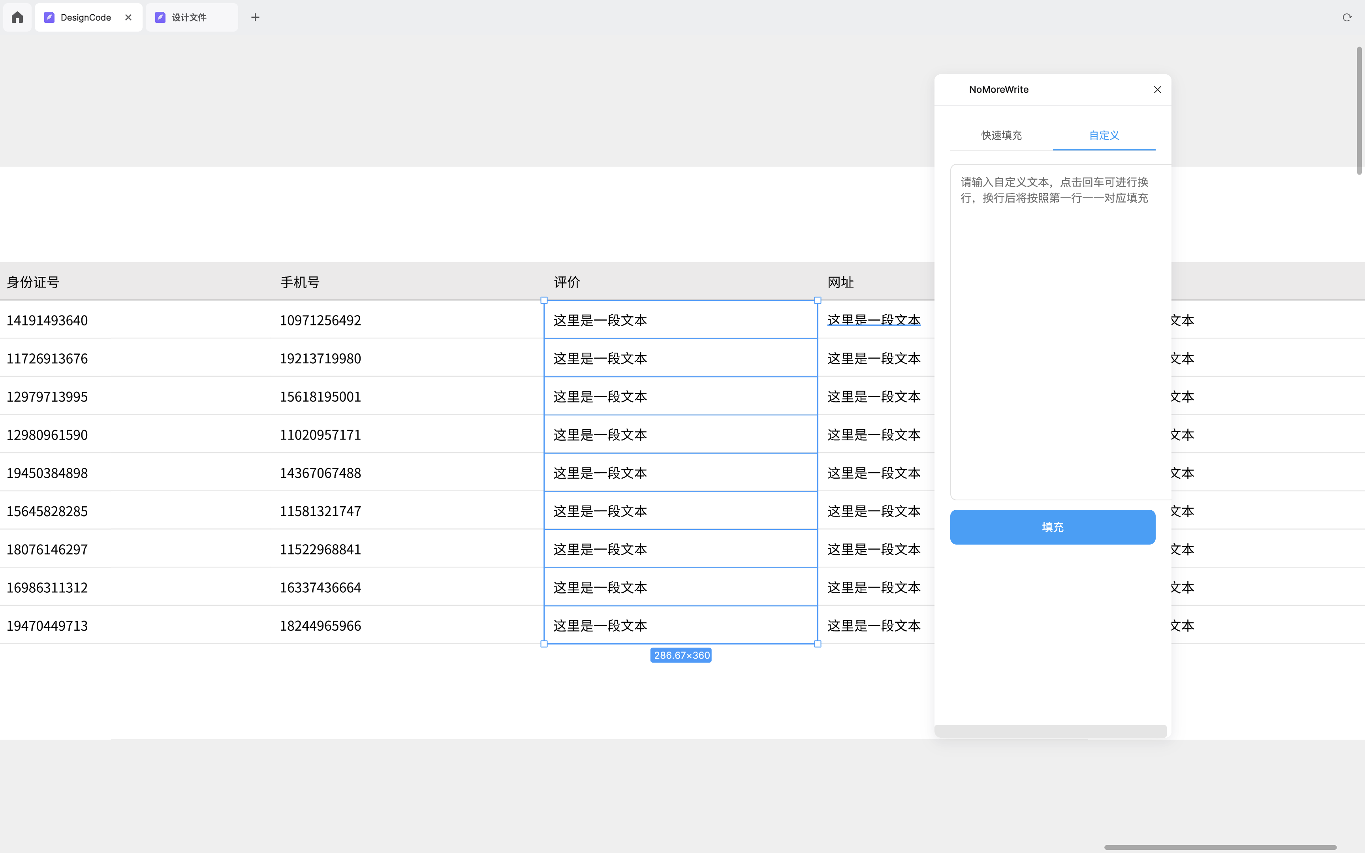Close the DesignCode tab
This screenshot has width=1365, height=853.
129,17
